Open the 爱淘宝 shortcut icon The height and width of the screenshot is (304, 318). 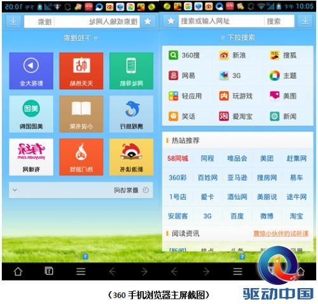tap(224, 116)
